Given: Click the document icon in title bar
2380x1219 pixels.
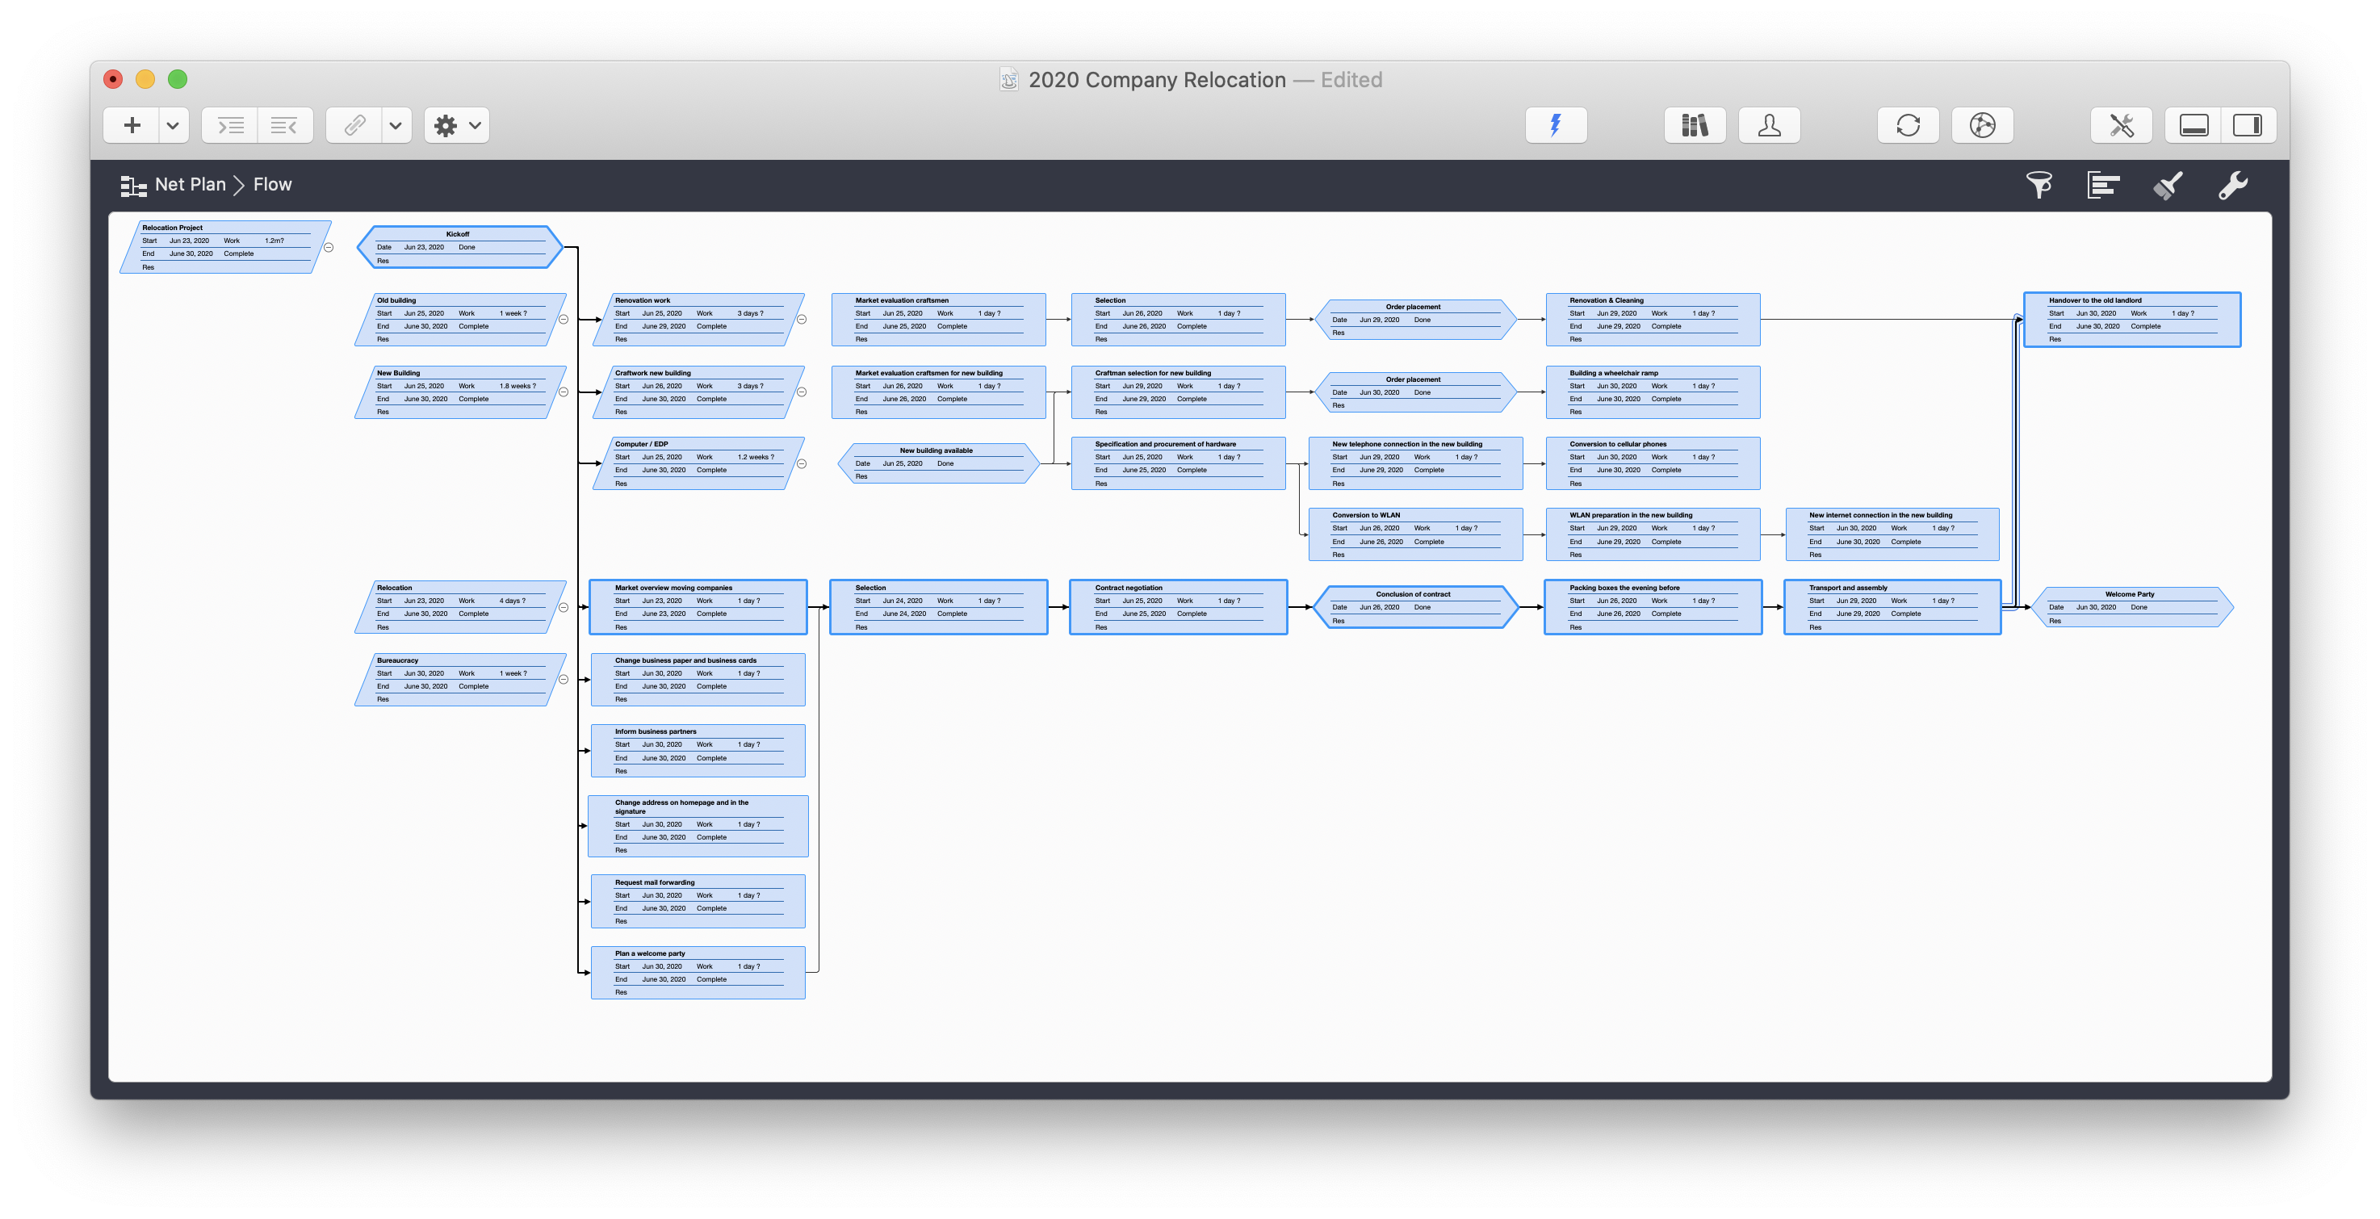Looking at the screenshot, I should (1009, 79).
